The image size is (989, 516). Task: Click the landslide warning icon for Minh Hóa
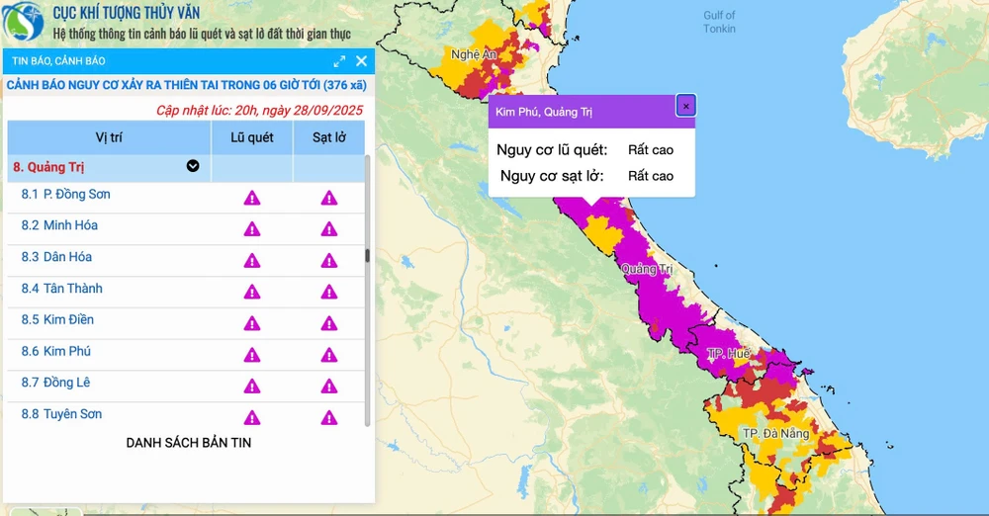(328, 229)
